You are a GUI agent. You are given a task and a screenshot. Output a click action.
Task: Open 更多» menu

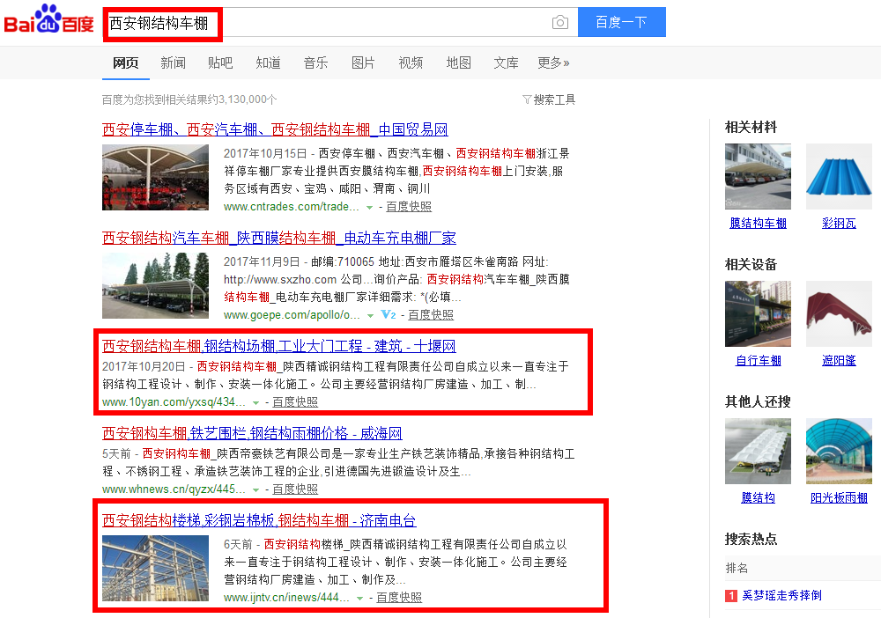click(553, 63)
